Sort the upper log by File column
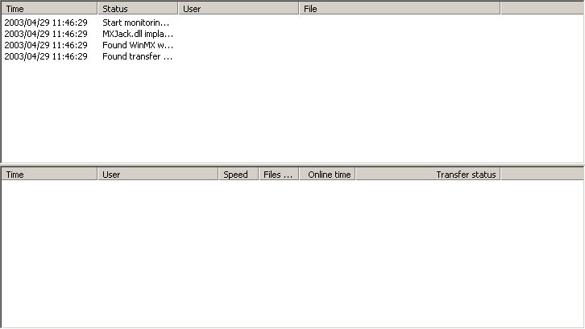The height and width of the screenshot is (329, 585). coord(399,8)
